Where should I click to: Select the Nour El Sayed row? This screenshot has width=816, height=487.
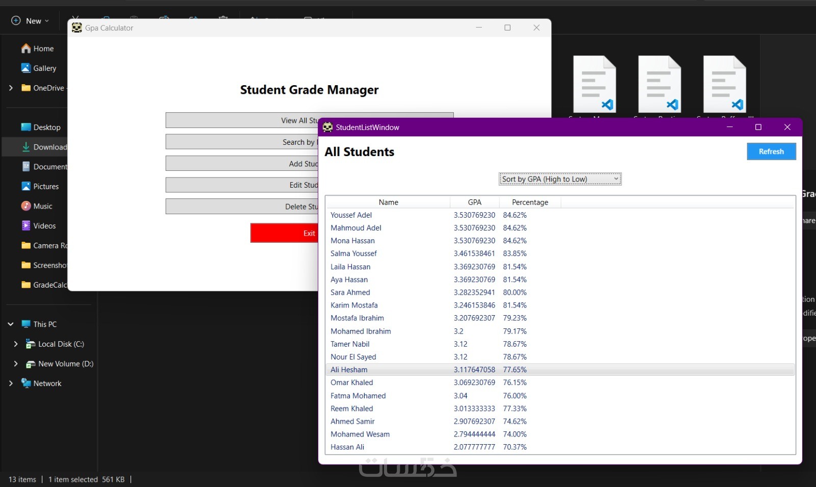click(x=560, y=356)
